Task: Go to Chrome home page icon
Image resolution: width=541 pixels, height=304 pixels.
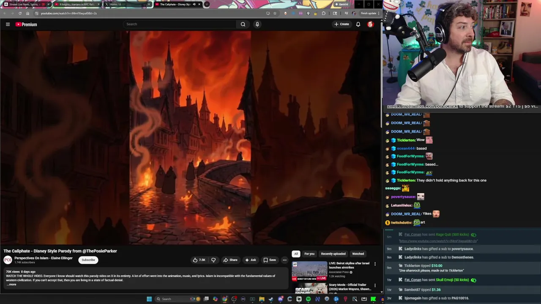Action: (x=27, y=13)
